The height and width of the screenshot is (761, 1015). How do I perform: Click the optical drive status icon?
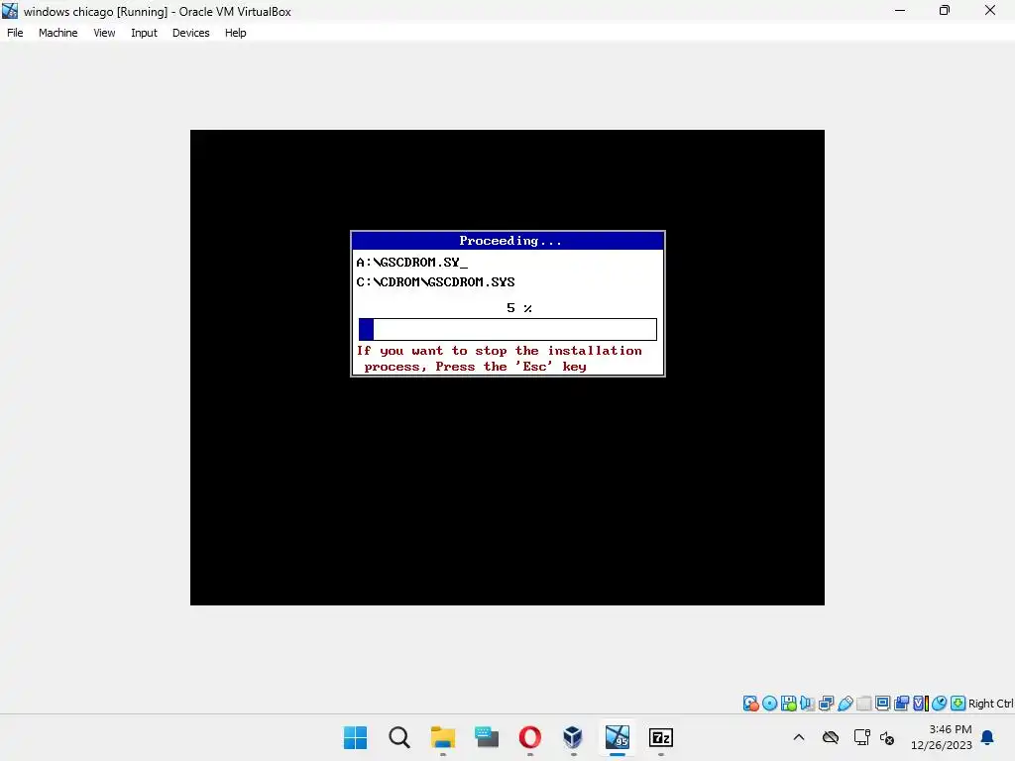point(769,704)
